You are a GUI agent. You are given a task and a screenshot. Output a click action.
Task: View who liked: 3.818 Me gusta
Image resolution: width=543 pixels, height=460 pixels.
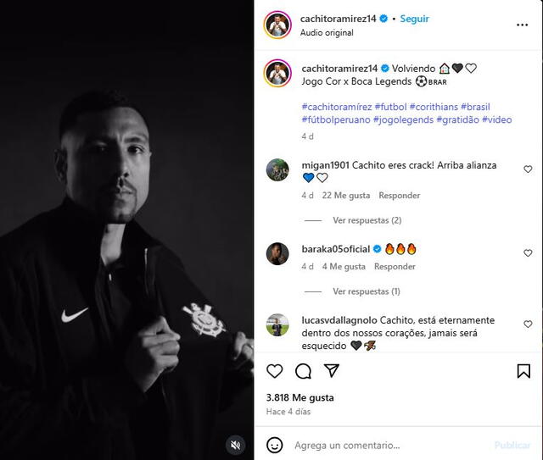(x=299, y=397)
